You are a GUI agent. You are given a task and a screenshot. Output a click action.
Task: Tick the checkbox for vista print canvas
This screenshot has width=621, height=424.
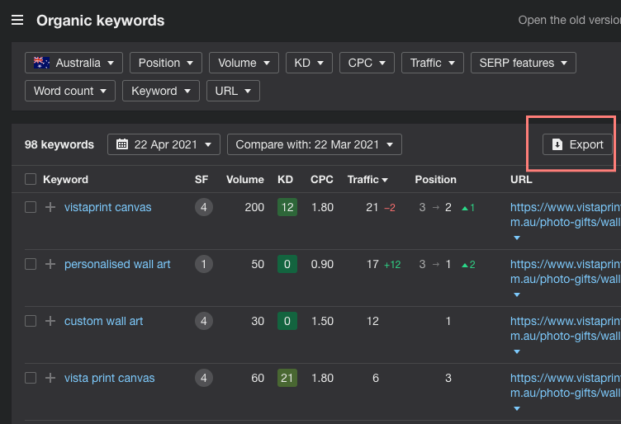[31, 378]
